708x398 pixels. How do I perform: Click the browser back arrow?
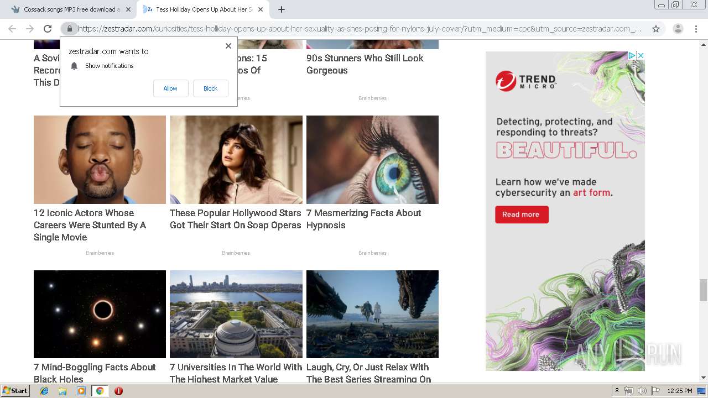(x=12, y=29)
